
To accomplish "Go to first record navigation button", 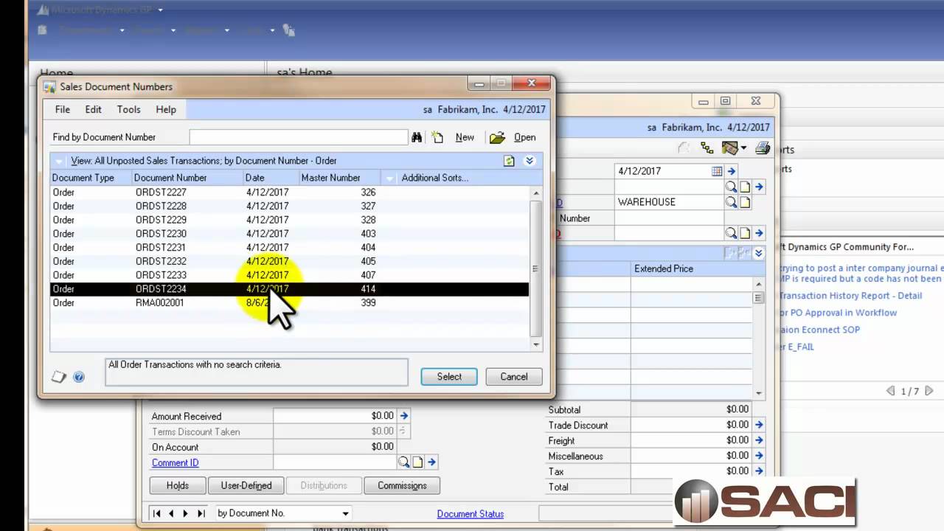I will click(156, 513).
